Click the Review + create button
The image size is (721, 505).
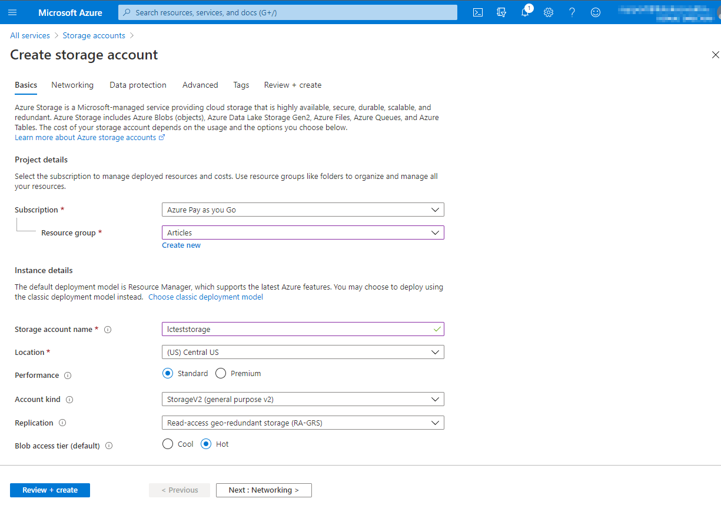click(x=50, y=490)
